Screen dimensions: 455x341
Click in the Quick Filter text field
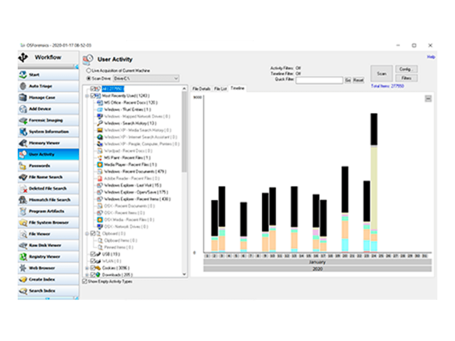(319, 80)
